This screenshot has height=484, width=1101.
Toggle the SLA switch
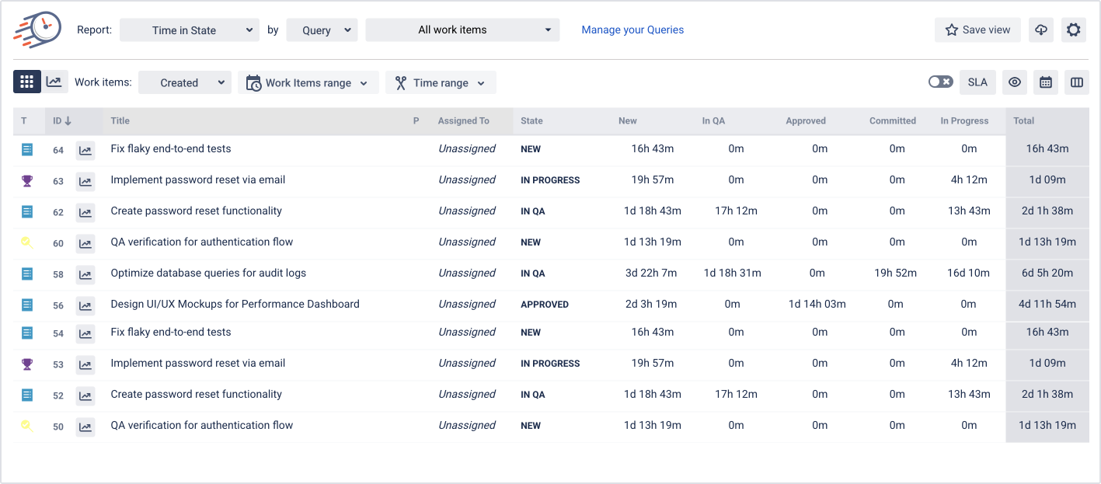coord(940,82)
